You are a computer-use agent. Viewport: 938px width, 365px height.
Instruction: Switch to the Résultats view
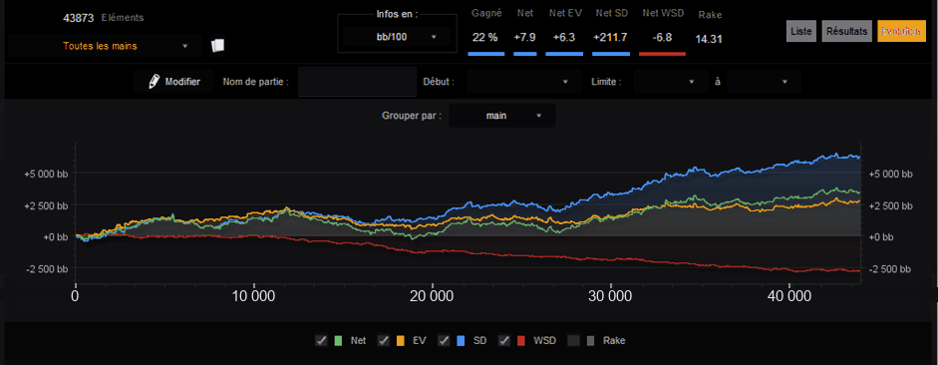[x=846, y=32]
